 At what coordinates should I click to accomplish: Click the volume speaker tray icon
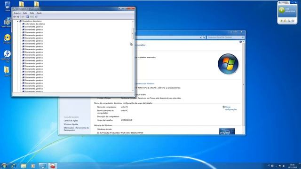(x=284, y=166)
